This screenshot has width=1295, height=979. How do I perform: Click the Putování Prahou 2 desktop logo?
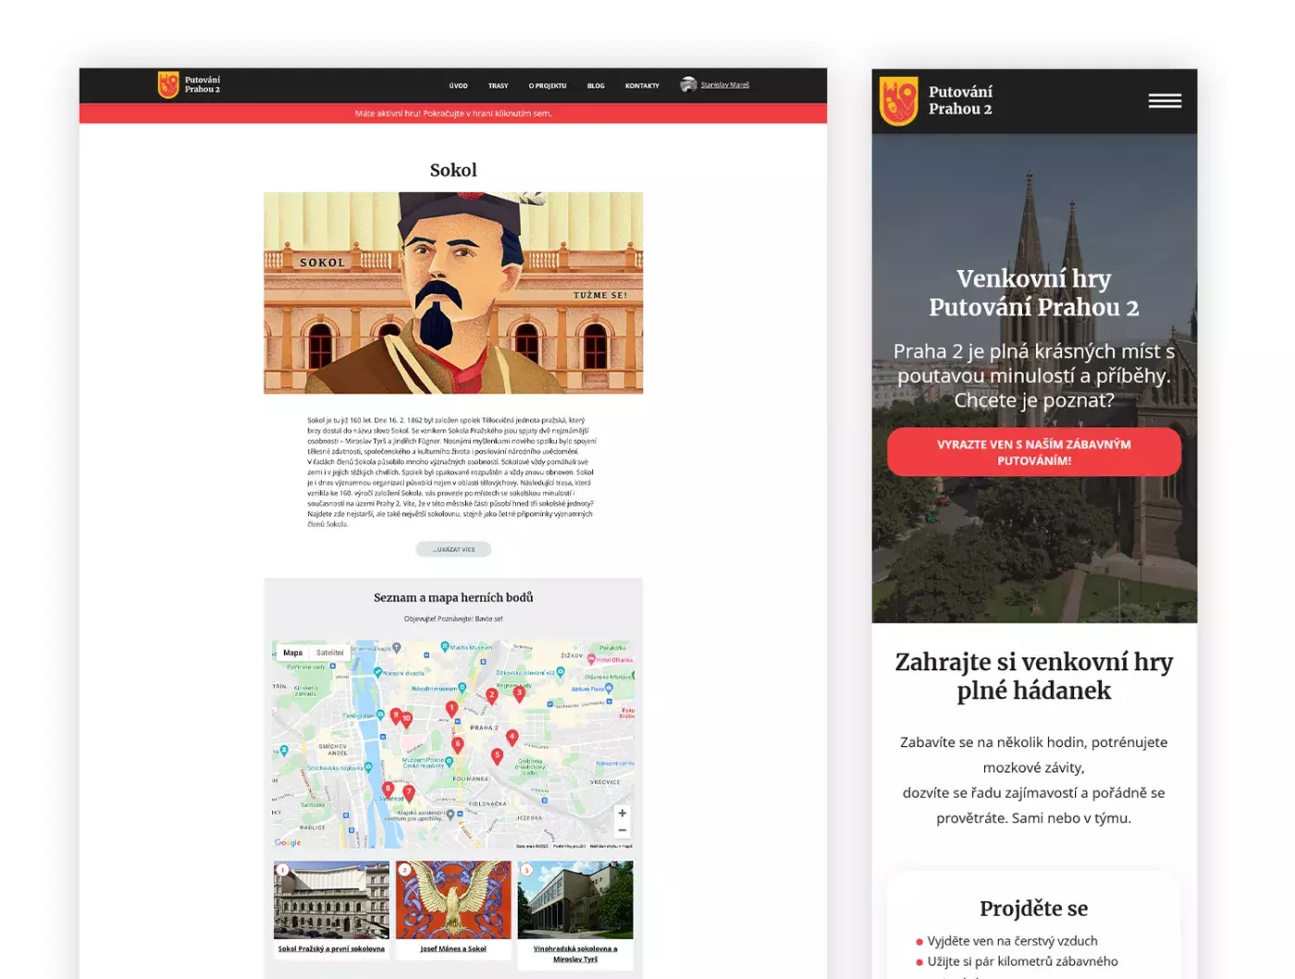coord(190,85)
